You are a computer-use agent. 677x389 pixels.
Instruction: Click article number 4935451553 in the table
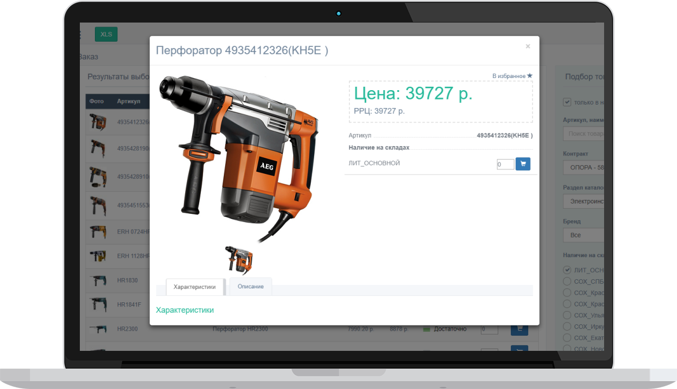coord(133,205)
